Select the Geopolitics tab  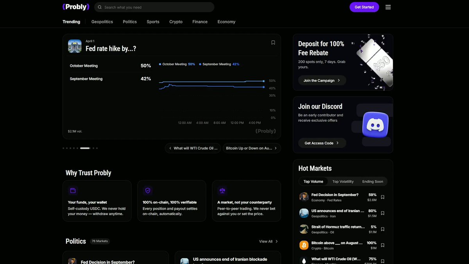pos(102,22)
